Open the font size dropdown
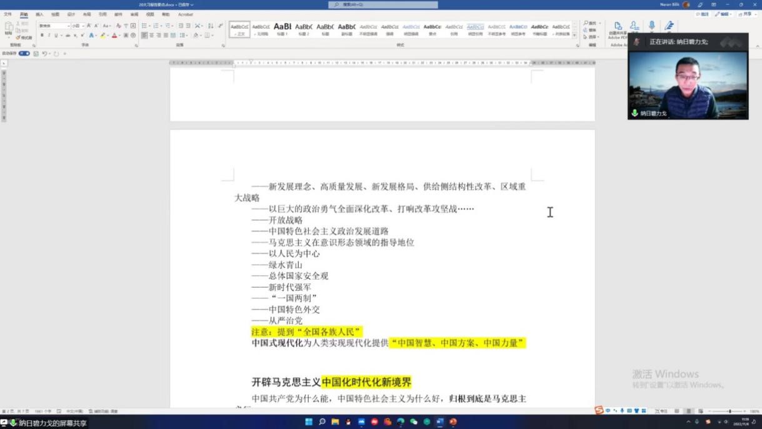The width and height of the screenshot is (762, 429). [x=78, y=26]
